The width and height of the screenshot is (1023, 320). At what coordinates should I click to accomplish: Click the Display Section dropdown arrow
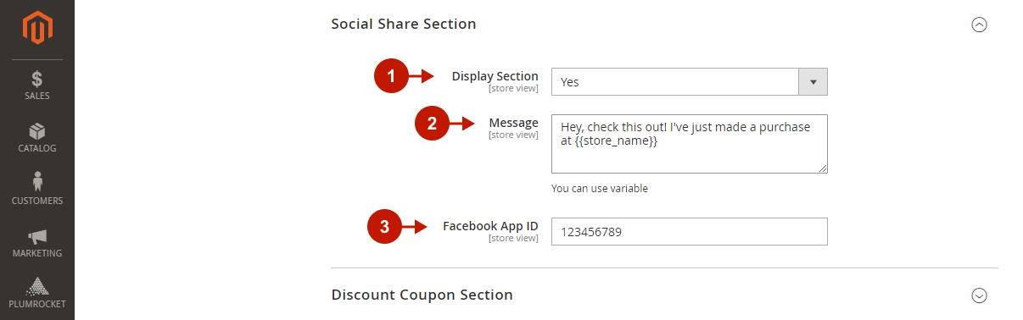[813, 82]
